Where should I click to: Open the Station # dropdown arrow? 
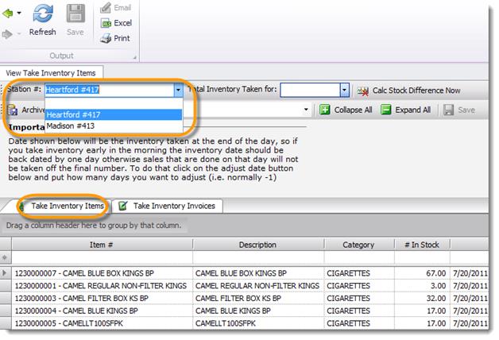[x=177, y=91]
